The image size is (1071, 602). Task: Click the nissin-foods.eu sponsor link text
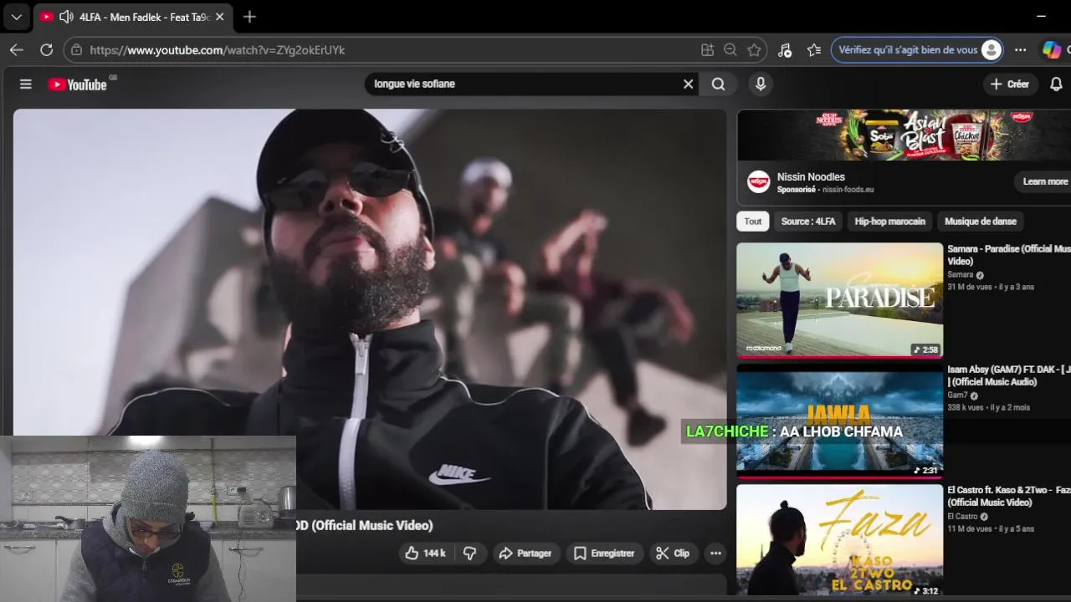(848, 190)
